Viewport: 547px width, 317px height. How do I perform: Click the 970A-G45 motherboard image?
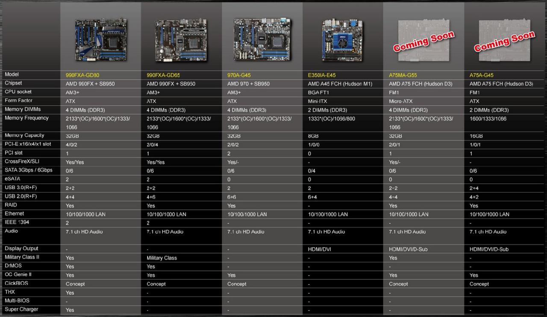263,39
